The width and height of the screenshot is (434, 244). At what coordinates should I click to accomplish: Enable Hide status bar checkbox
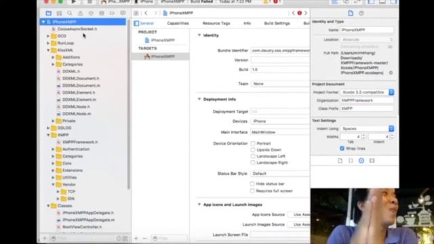point(252,184)
